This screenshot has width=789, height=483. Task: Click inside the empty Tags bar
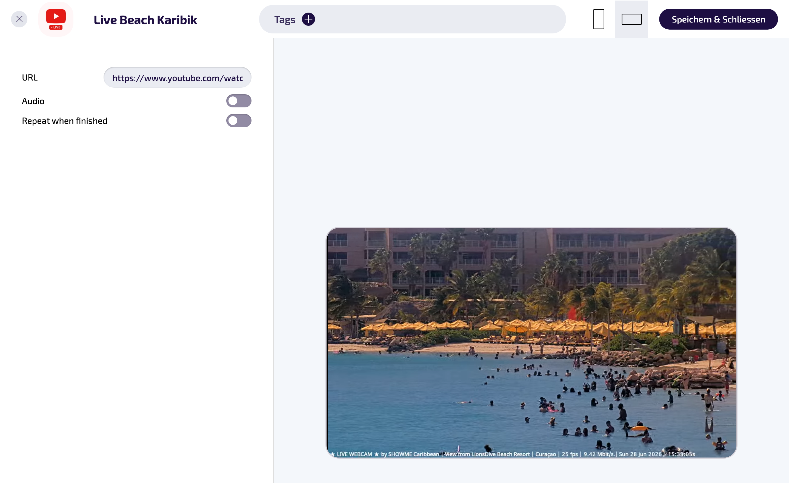point(439,19)
